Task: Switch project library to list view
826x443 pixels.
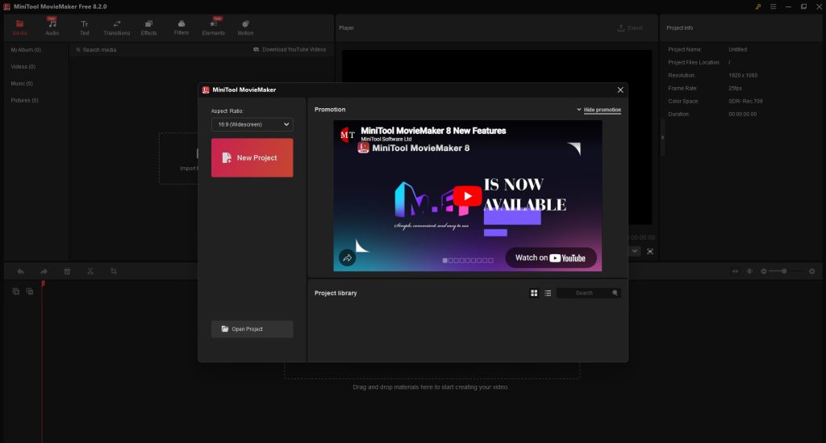Action: pyautogui.click(x=548, y=293)
